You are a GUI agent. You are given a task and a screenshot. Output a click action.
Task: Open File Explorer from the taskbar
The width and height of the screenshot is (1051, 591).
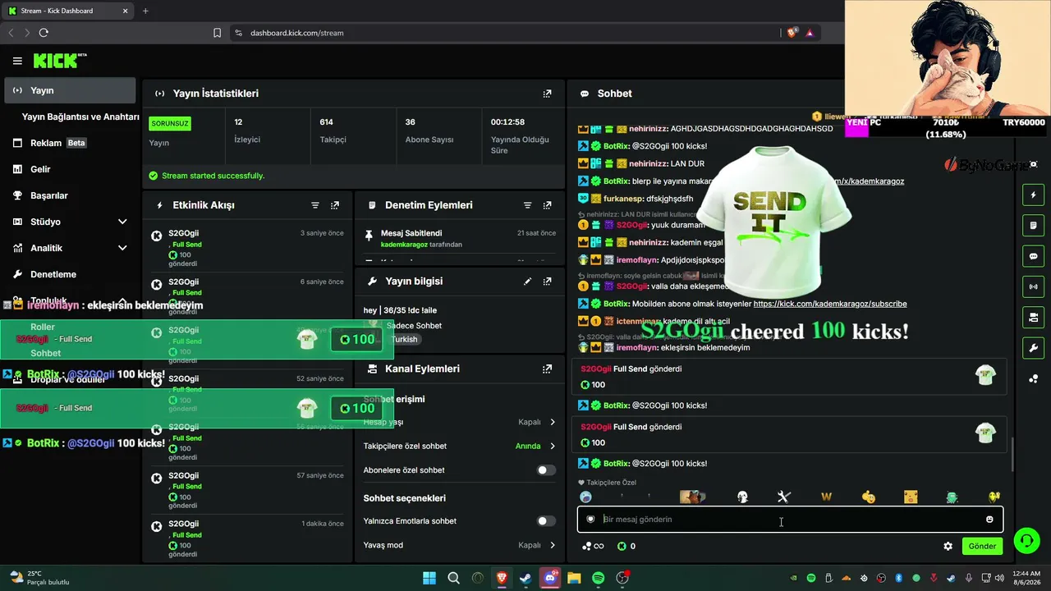tap(574, 578)
